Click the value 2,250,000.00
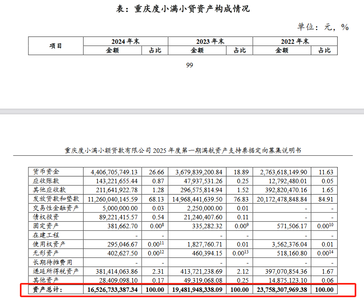Image resolution: width=364 pixels, height=300 pixels. [x=205, y=208]
